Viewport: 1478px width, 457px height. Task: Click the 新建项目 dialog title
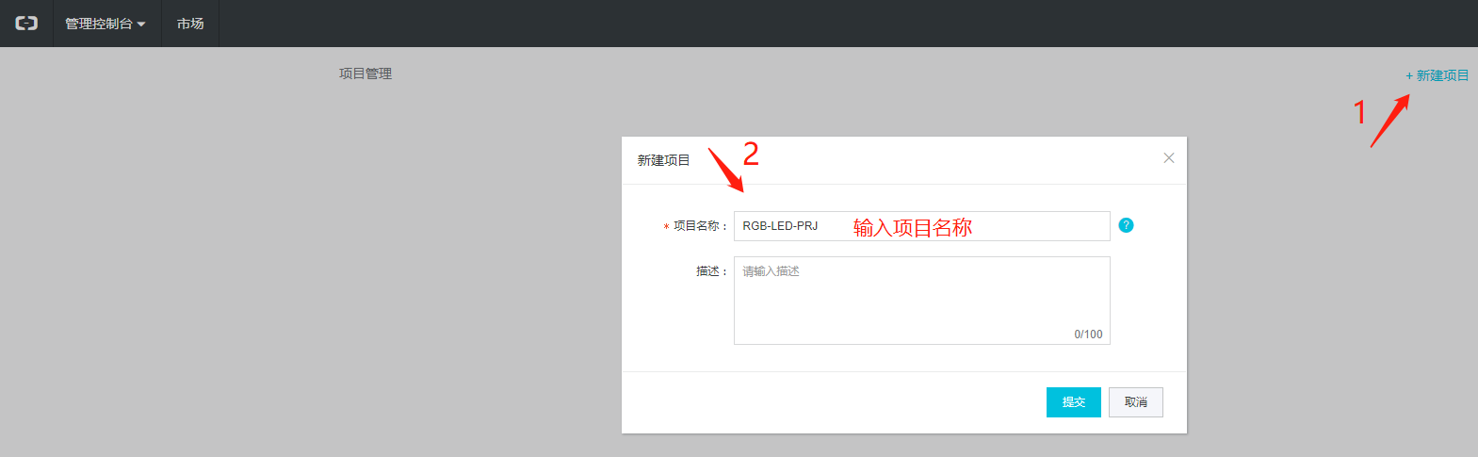point(663,160)
